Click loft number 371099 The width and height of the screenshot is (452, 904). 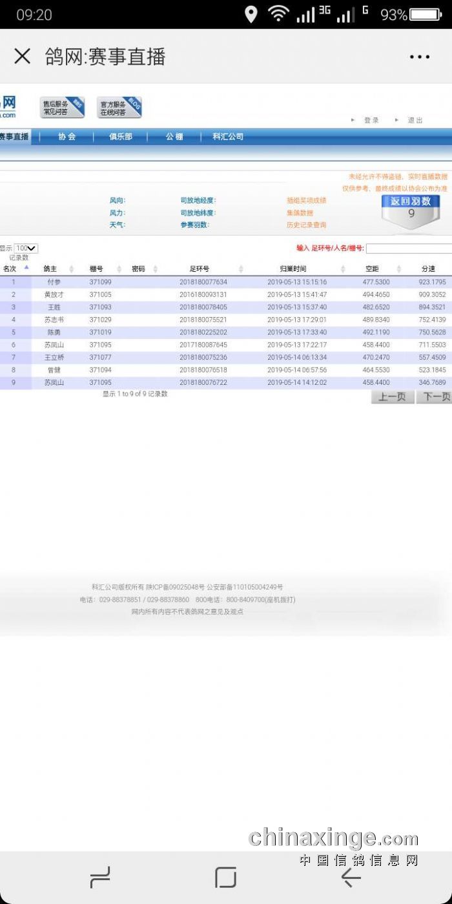(x=100, y=282)
